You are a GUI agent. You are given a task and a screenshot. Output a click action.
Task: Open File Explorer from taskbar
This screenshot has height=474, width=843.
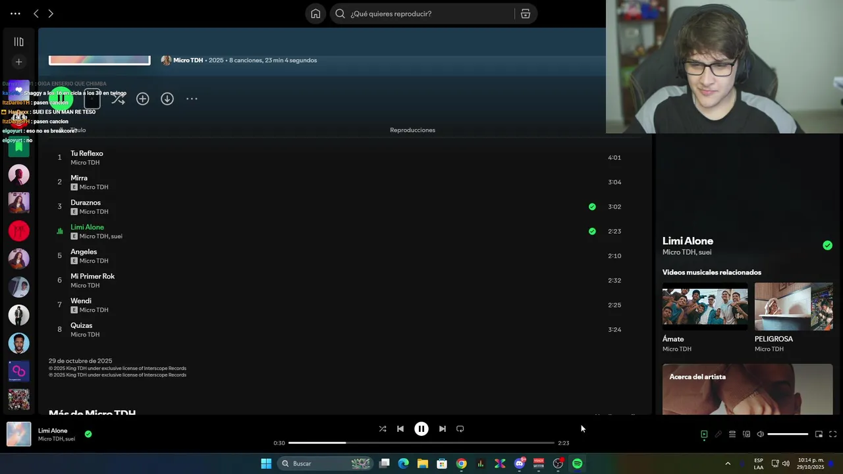[423, 463]
